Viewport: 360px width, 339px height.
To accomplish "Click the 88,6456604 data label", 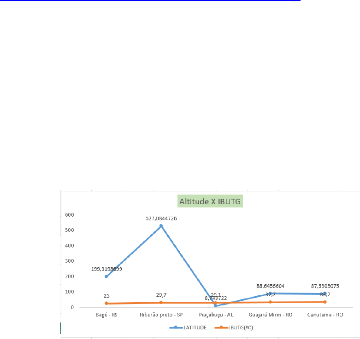I will click(x=274, y=286).
